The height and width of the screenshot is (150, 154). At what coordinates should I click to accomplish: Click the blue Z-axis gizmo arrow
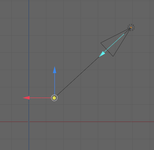[55, 70]
